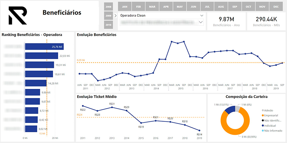Click the 9.87M Beneficiários - Ano card

coord(226,22)
